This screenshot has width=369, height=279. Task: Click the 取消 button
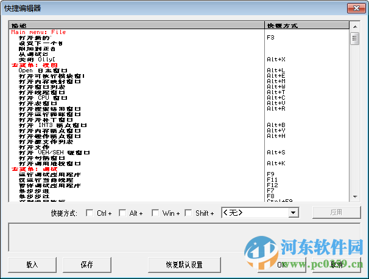tap(337, 264)
